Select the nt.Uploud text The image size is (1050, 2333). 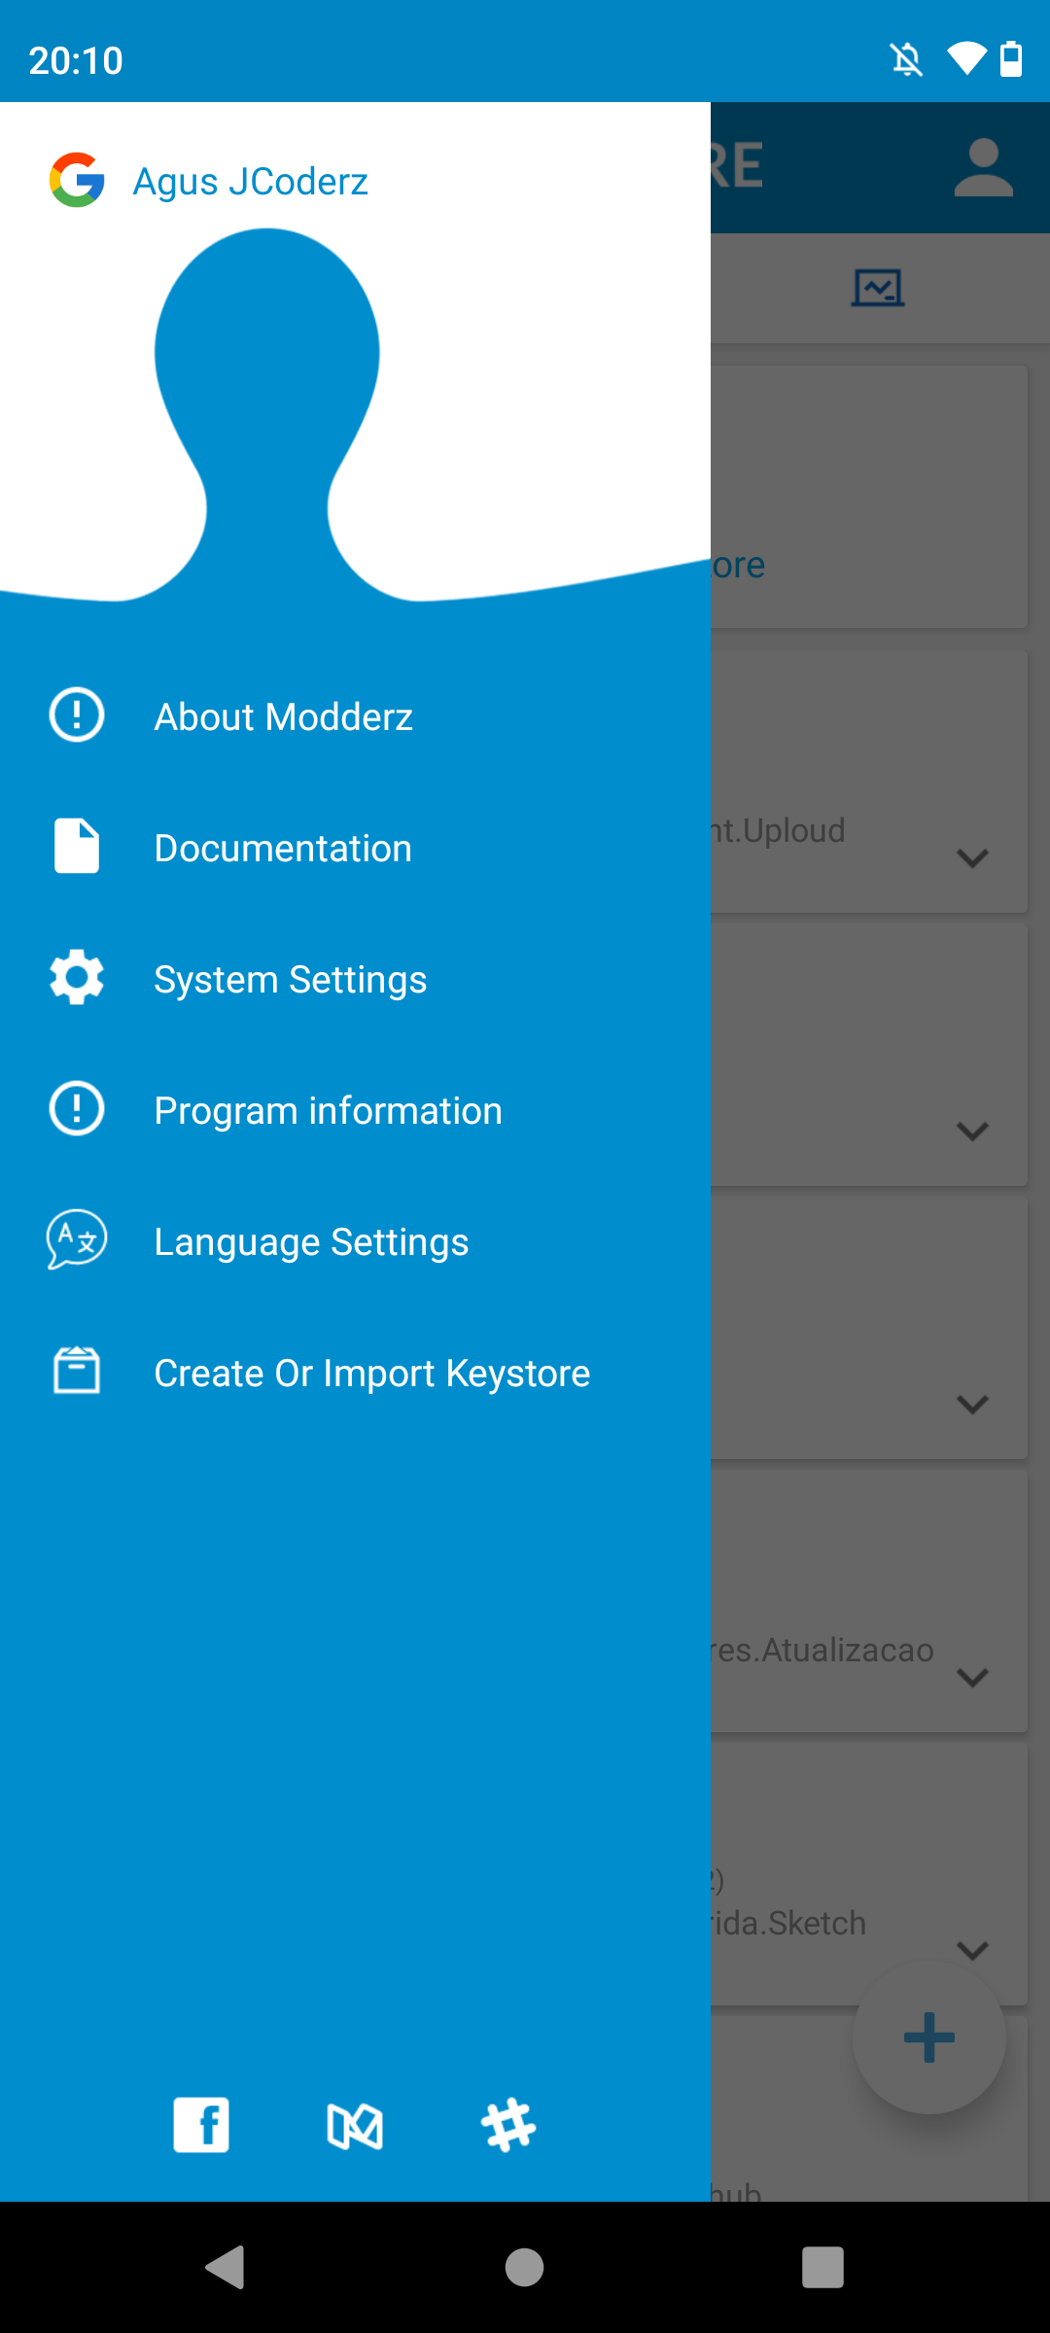[x=778, y=830]
